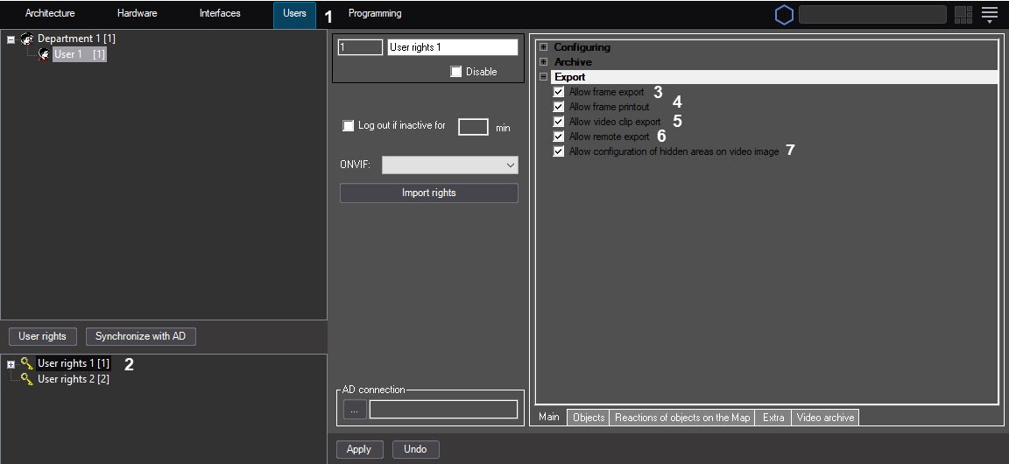Screen dimensions: 1009x464
Task: Uncheck Allow frame export checkbox
Action: pyautogui.click(x=559, y=92)
